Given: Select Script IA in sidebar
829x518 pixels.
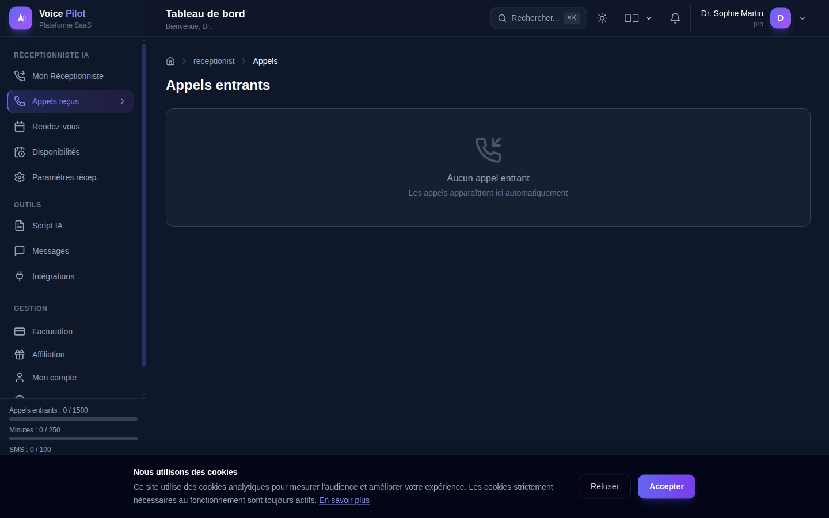Looking at the screenshot, I should (x=70, y=226).
